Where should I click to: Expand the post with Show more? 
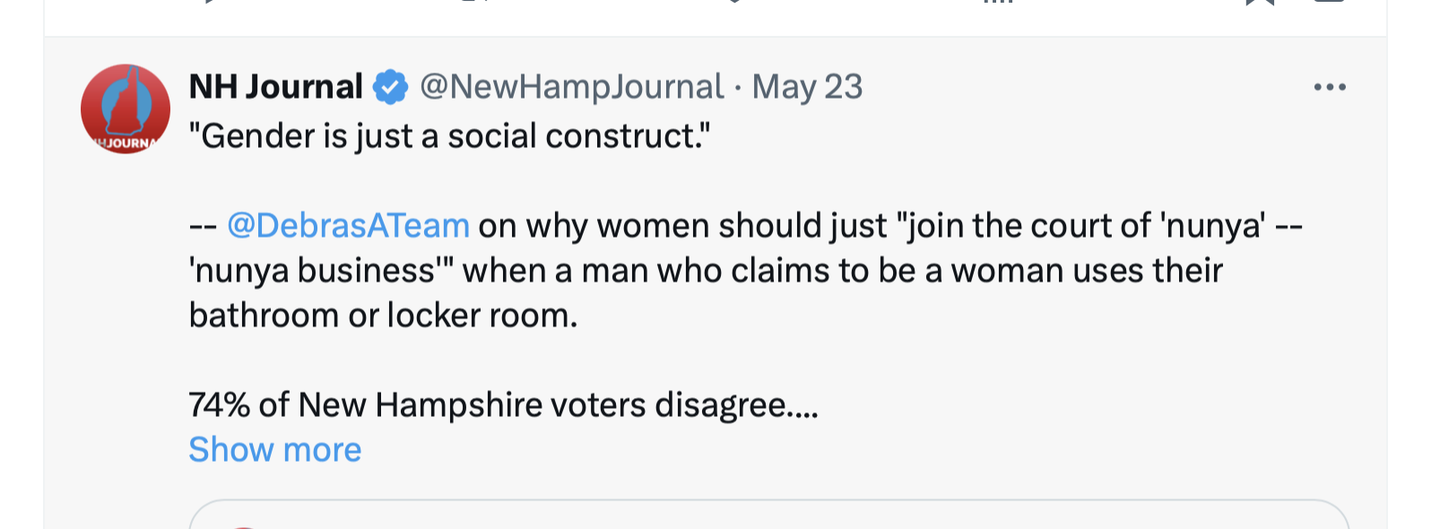274,449
